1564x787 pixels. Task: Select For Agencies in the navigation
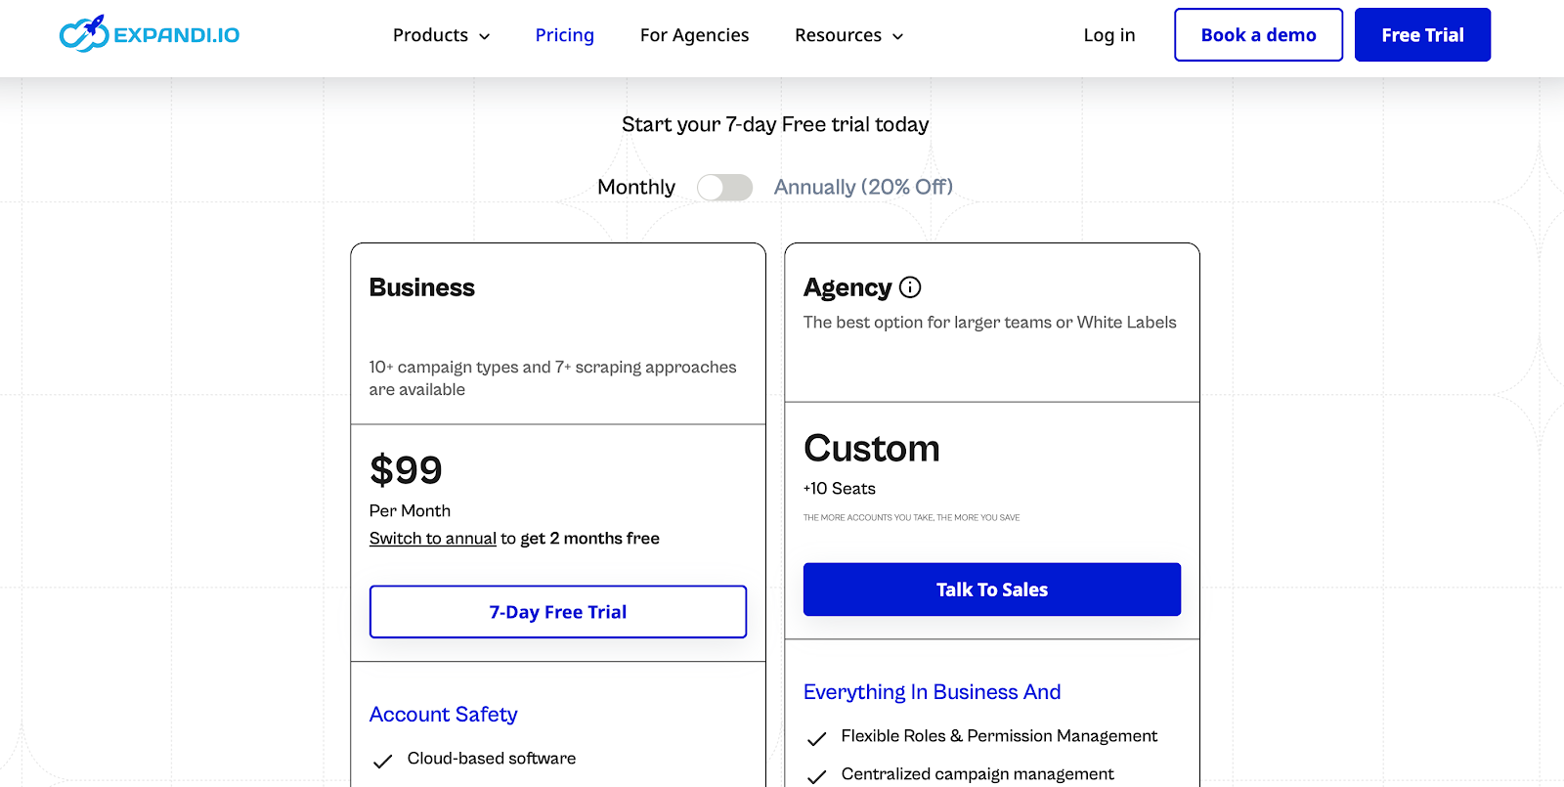click(x=694, y=35)
